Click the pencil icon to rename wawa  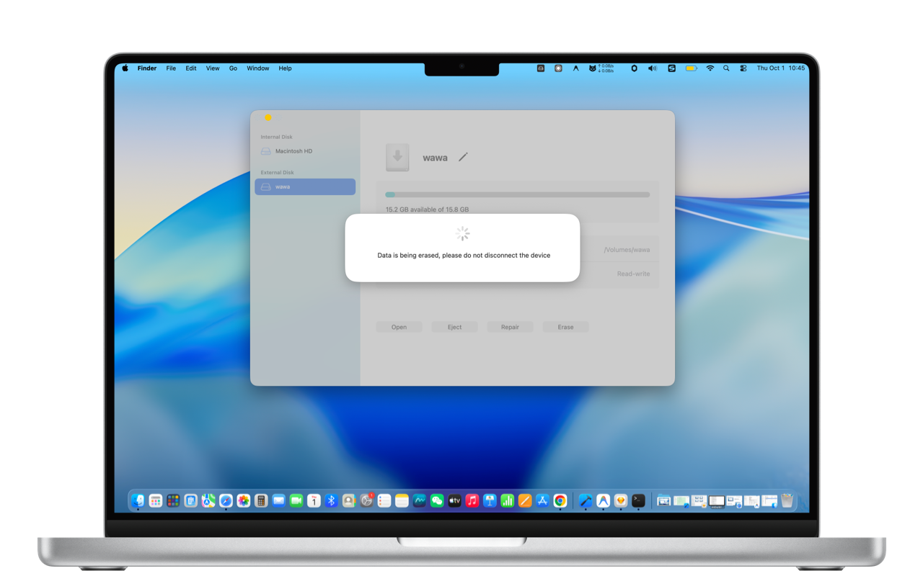(x=463, y=157)
